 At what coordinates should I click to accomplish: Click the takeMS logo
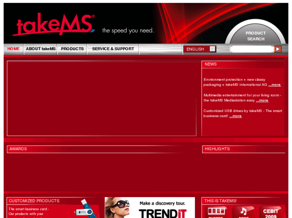53,24
